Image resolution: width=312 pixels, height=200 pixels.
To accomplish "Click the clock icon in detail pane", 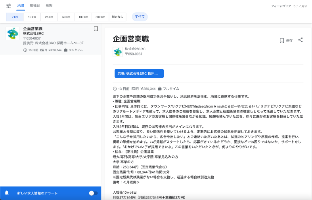I will point(115,89).
